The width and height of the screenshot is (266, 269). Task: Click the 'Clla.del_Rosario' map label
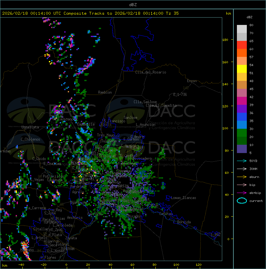point(151,72)
